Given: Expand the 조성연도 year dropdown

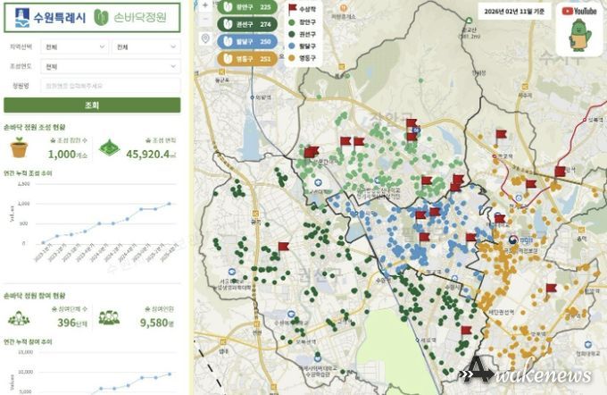Looking at the screenshot, I should 111,66.
